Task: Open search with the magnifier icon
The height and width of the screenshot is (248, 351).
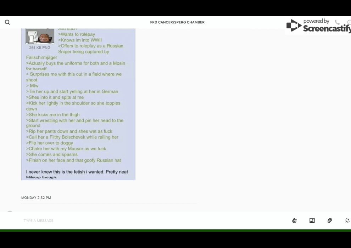Action: [x=7, y=22]
